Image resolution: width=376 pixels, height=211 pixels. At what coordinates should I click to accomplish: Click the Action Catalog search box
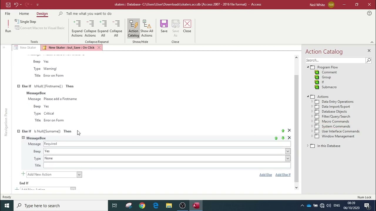(335, 60)
